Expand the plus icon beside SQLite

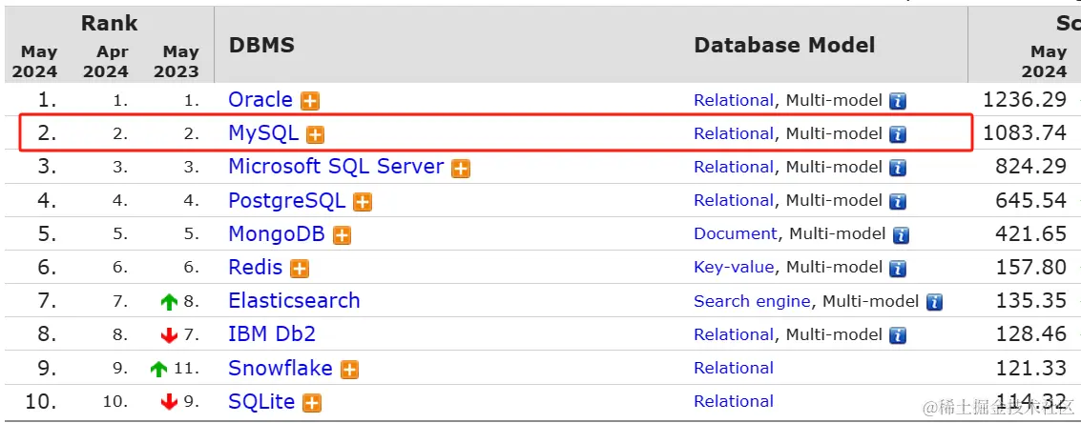(x=312, y=403)
